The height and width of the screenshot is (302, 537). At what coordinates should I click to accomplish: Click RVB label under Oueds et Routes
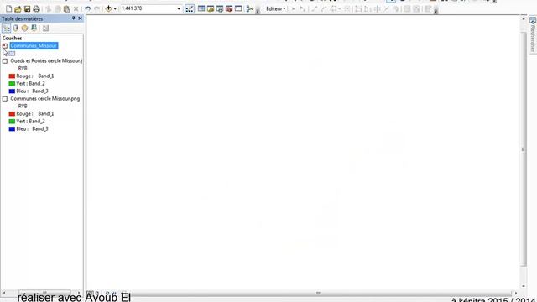click(23, 69)
